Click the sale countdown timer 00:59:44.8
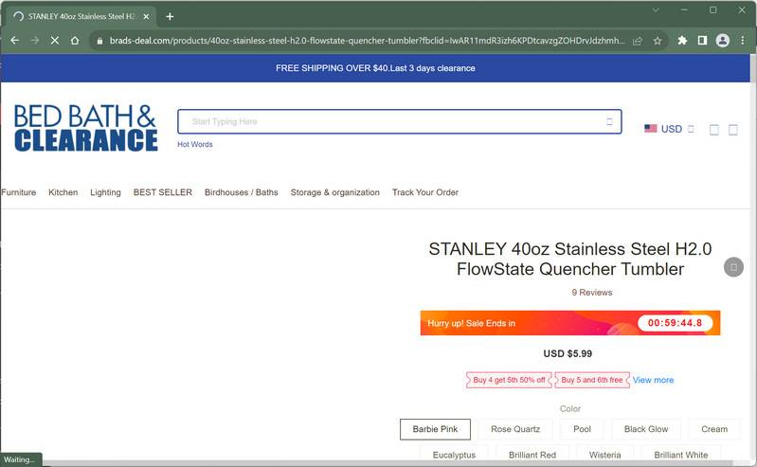757x467 pixels. click(x=675, y=323)
